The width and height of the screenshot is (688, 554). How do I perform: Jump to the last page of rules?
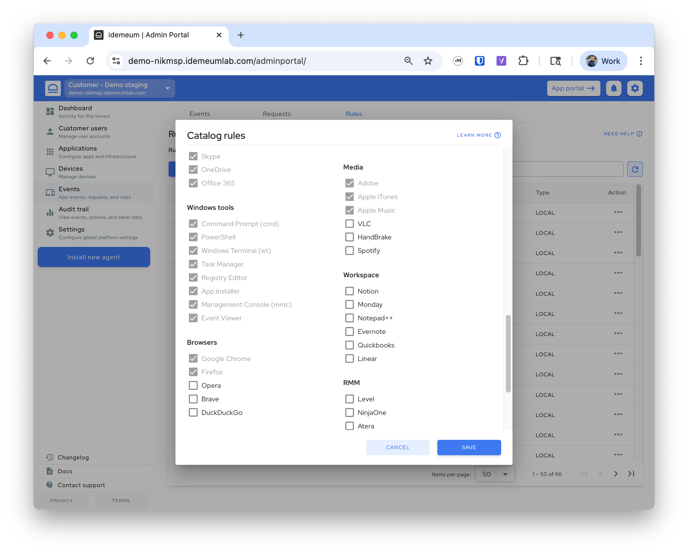(631, 474)
